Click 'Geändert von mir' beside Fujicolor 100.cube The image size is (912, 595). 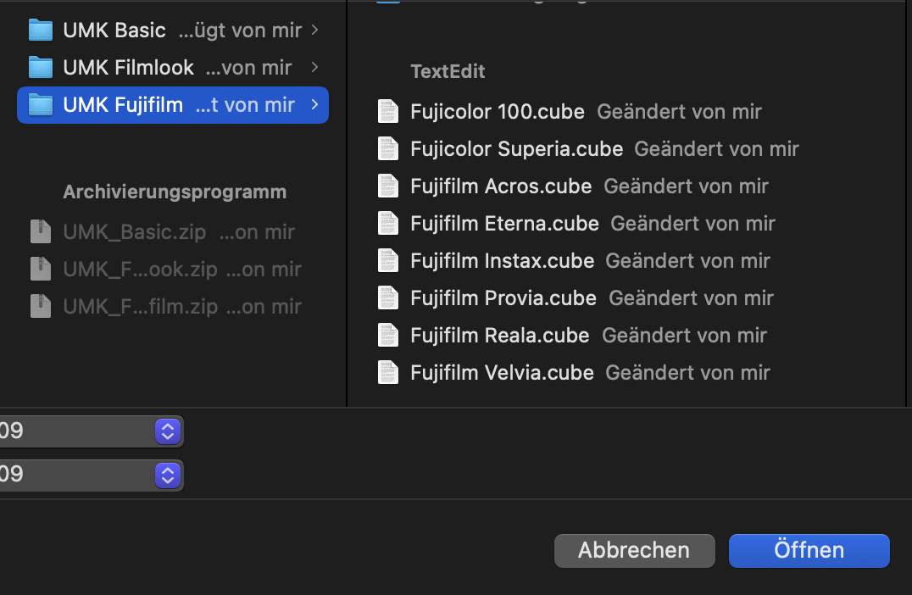pyautogui.click(x=680, y=112)
